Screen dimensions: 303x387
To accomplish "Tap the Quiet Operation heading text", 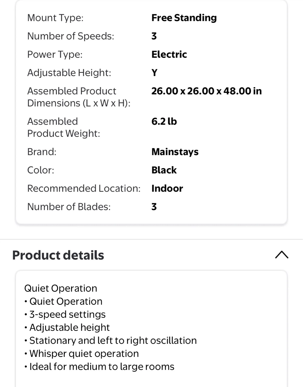I will tap(60, 288).
